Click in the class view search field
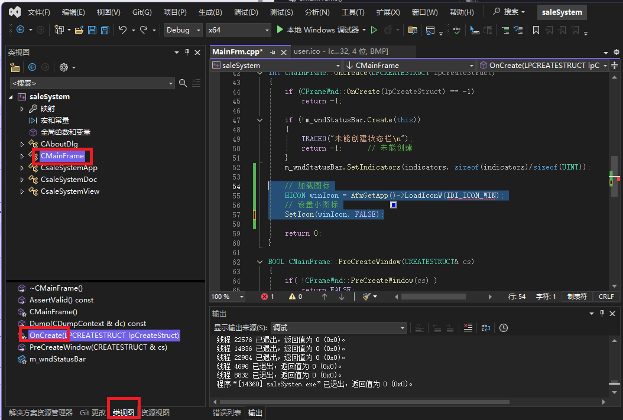The image size is (623, 420). pos(89,83)
